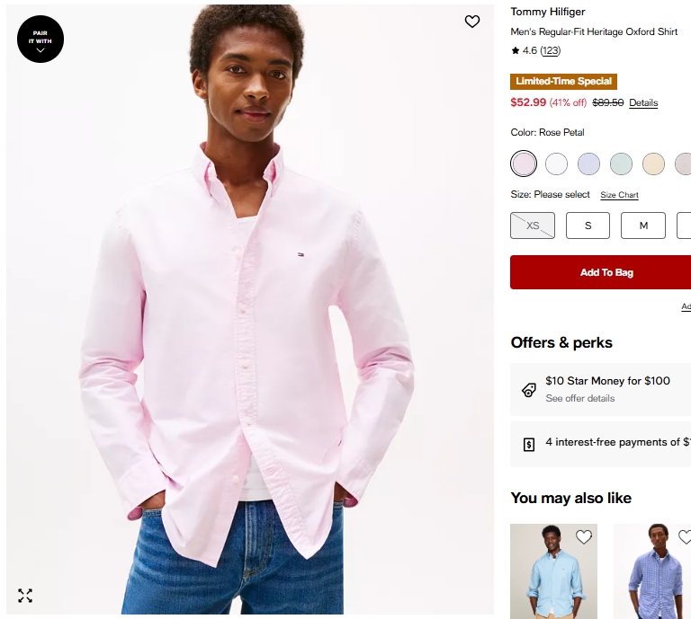Choose the white color swatch
Image resolution: width=691 pixels, height=619 pixels.
[x=557, y=164]
